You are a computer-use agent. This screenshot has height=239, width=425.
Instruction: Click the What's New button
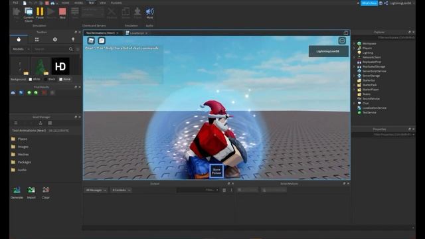(369, 3)
